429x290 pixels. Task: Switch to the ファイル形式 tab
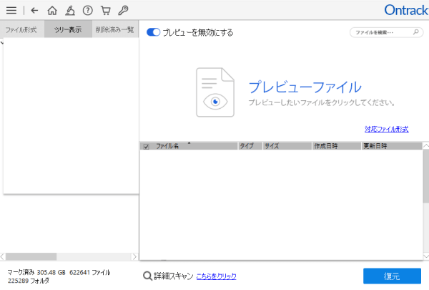click(21, 30)
